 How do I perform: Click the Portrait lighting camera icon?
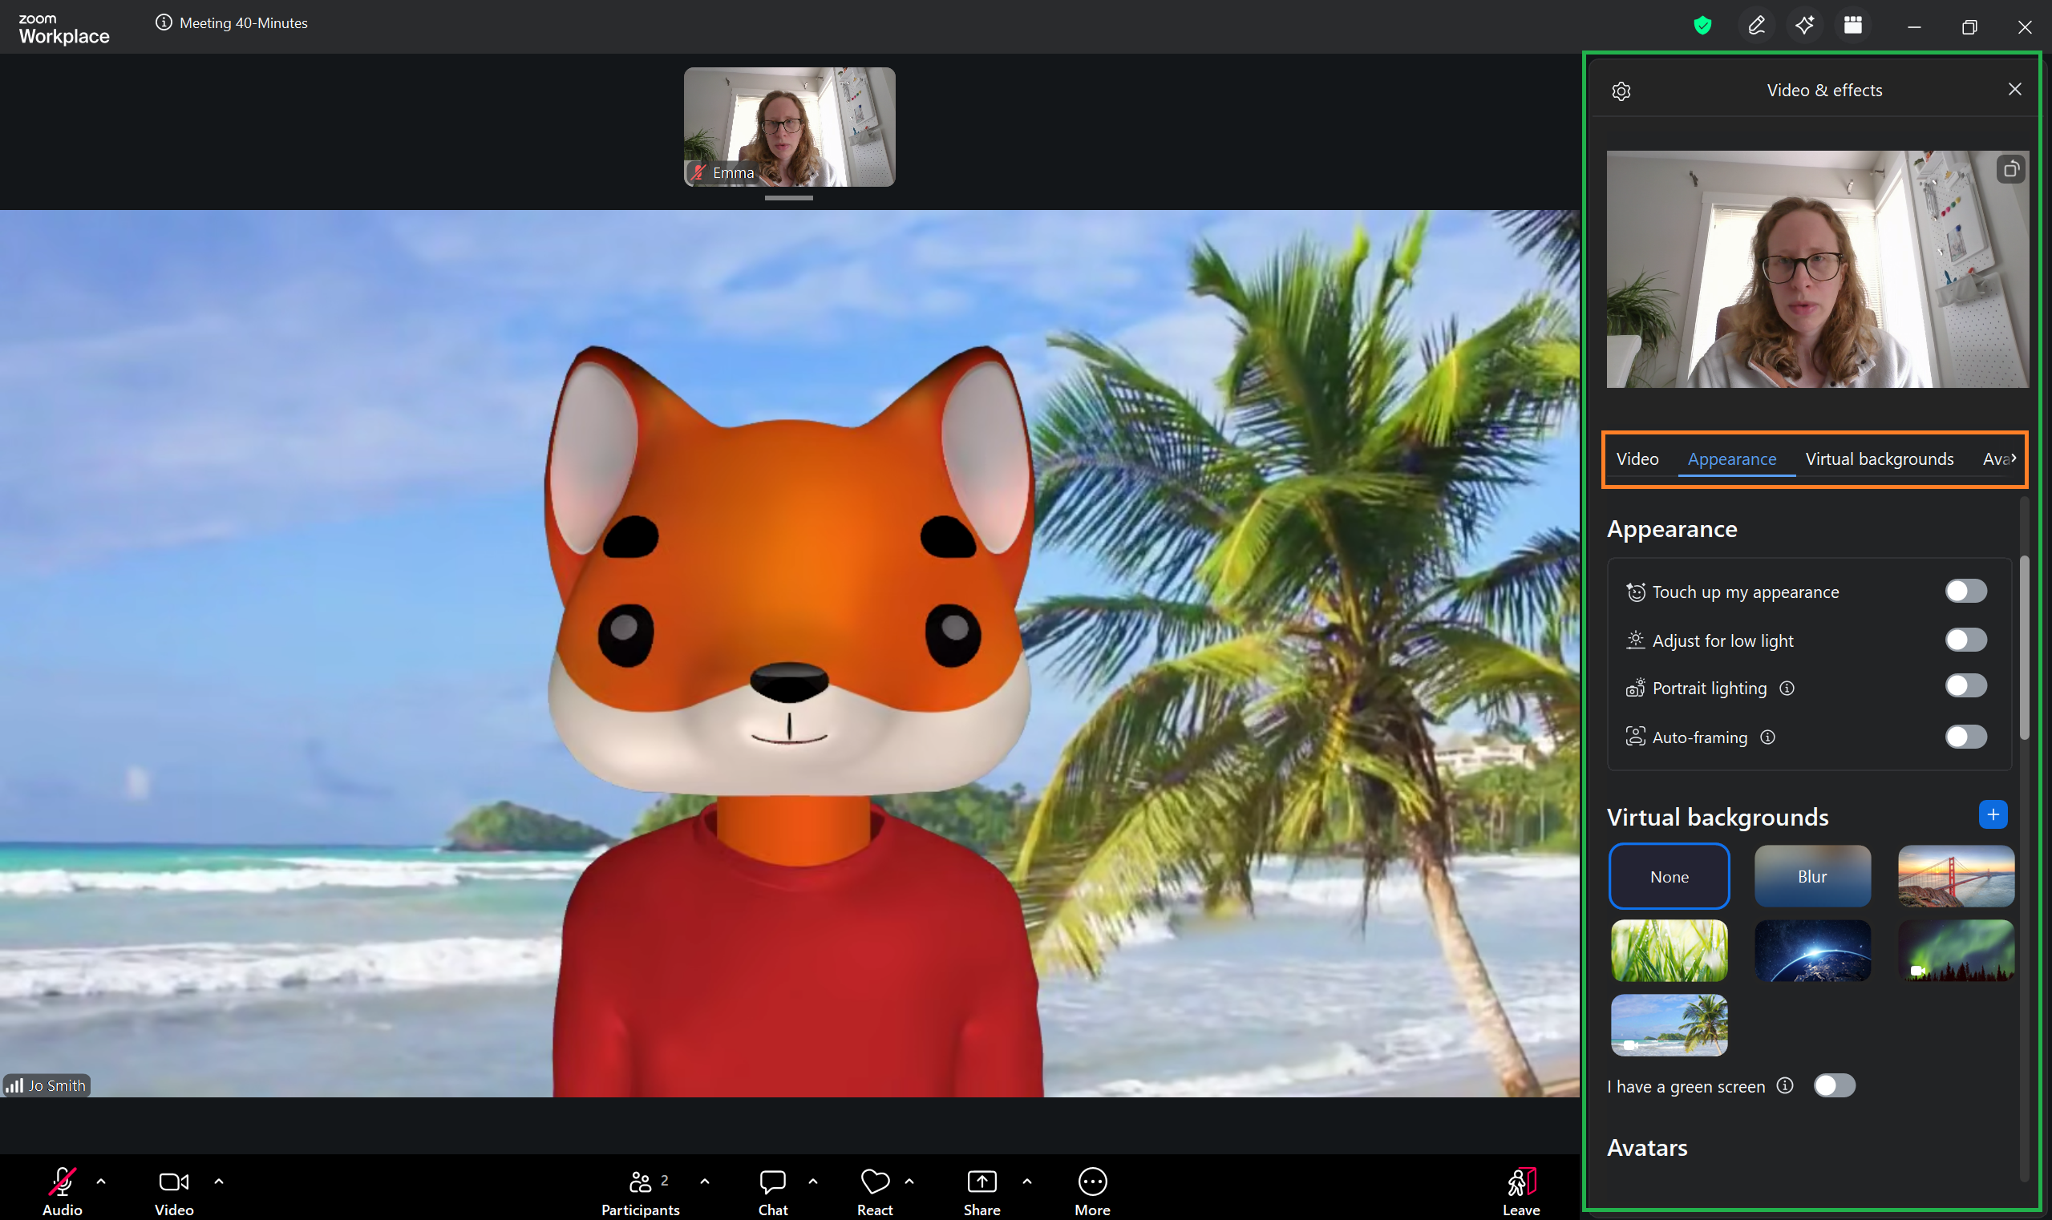[1635, 688]
